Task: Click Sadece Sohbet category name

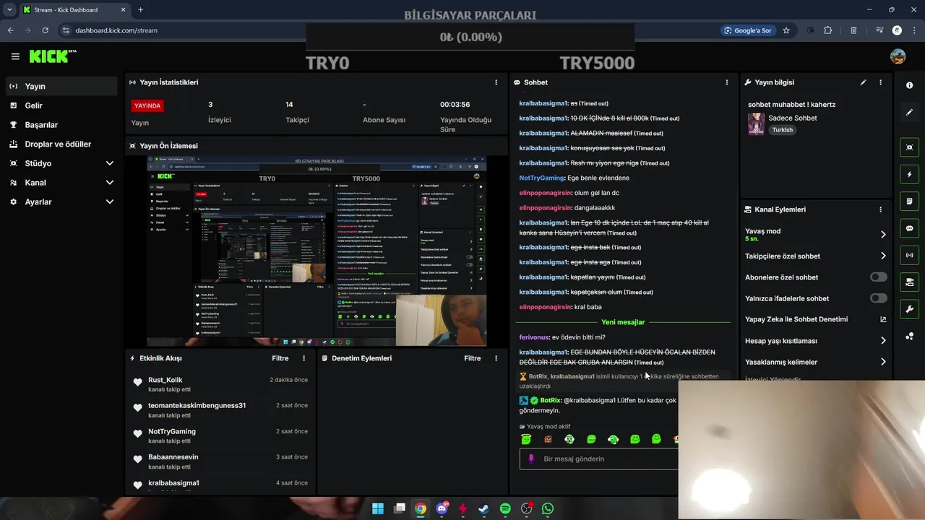Action: click(793, 118)
